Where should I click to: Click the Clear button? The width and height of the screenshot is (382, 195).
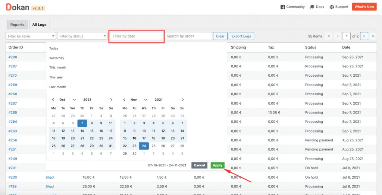(220, 36)
